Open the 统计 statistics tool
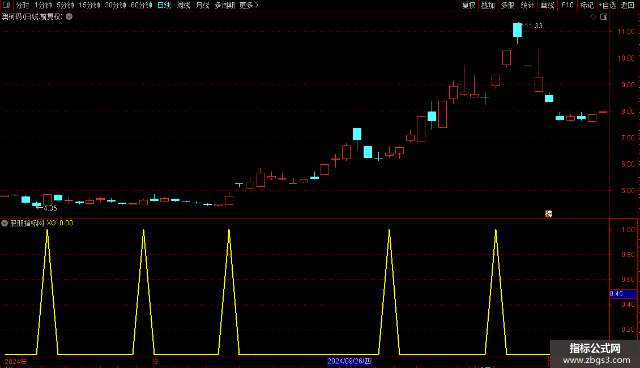This screenshot has width=640, height=368. 527,5
